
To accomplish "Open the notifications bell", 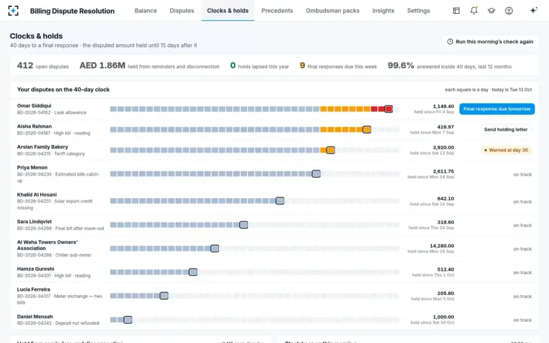I will tap(474, 11).
